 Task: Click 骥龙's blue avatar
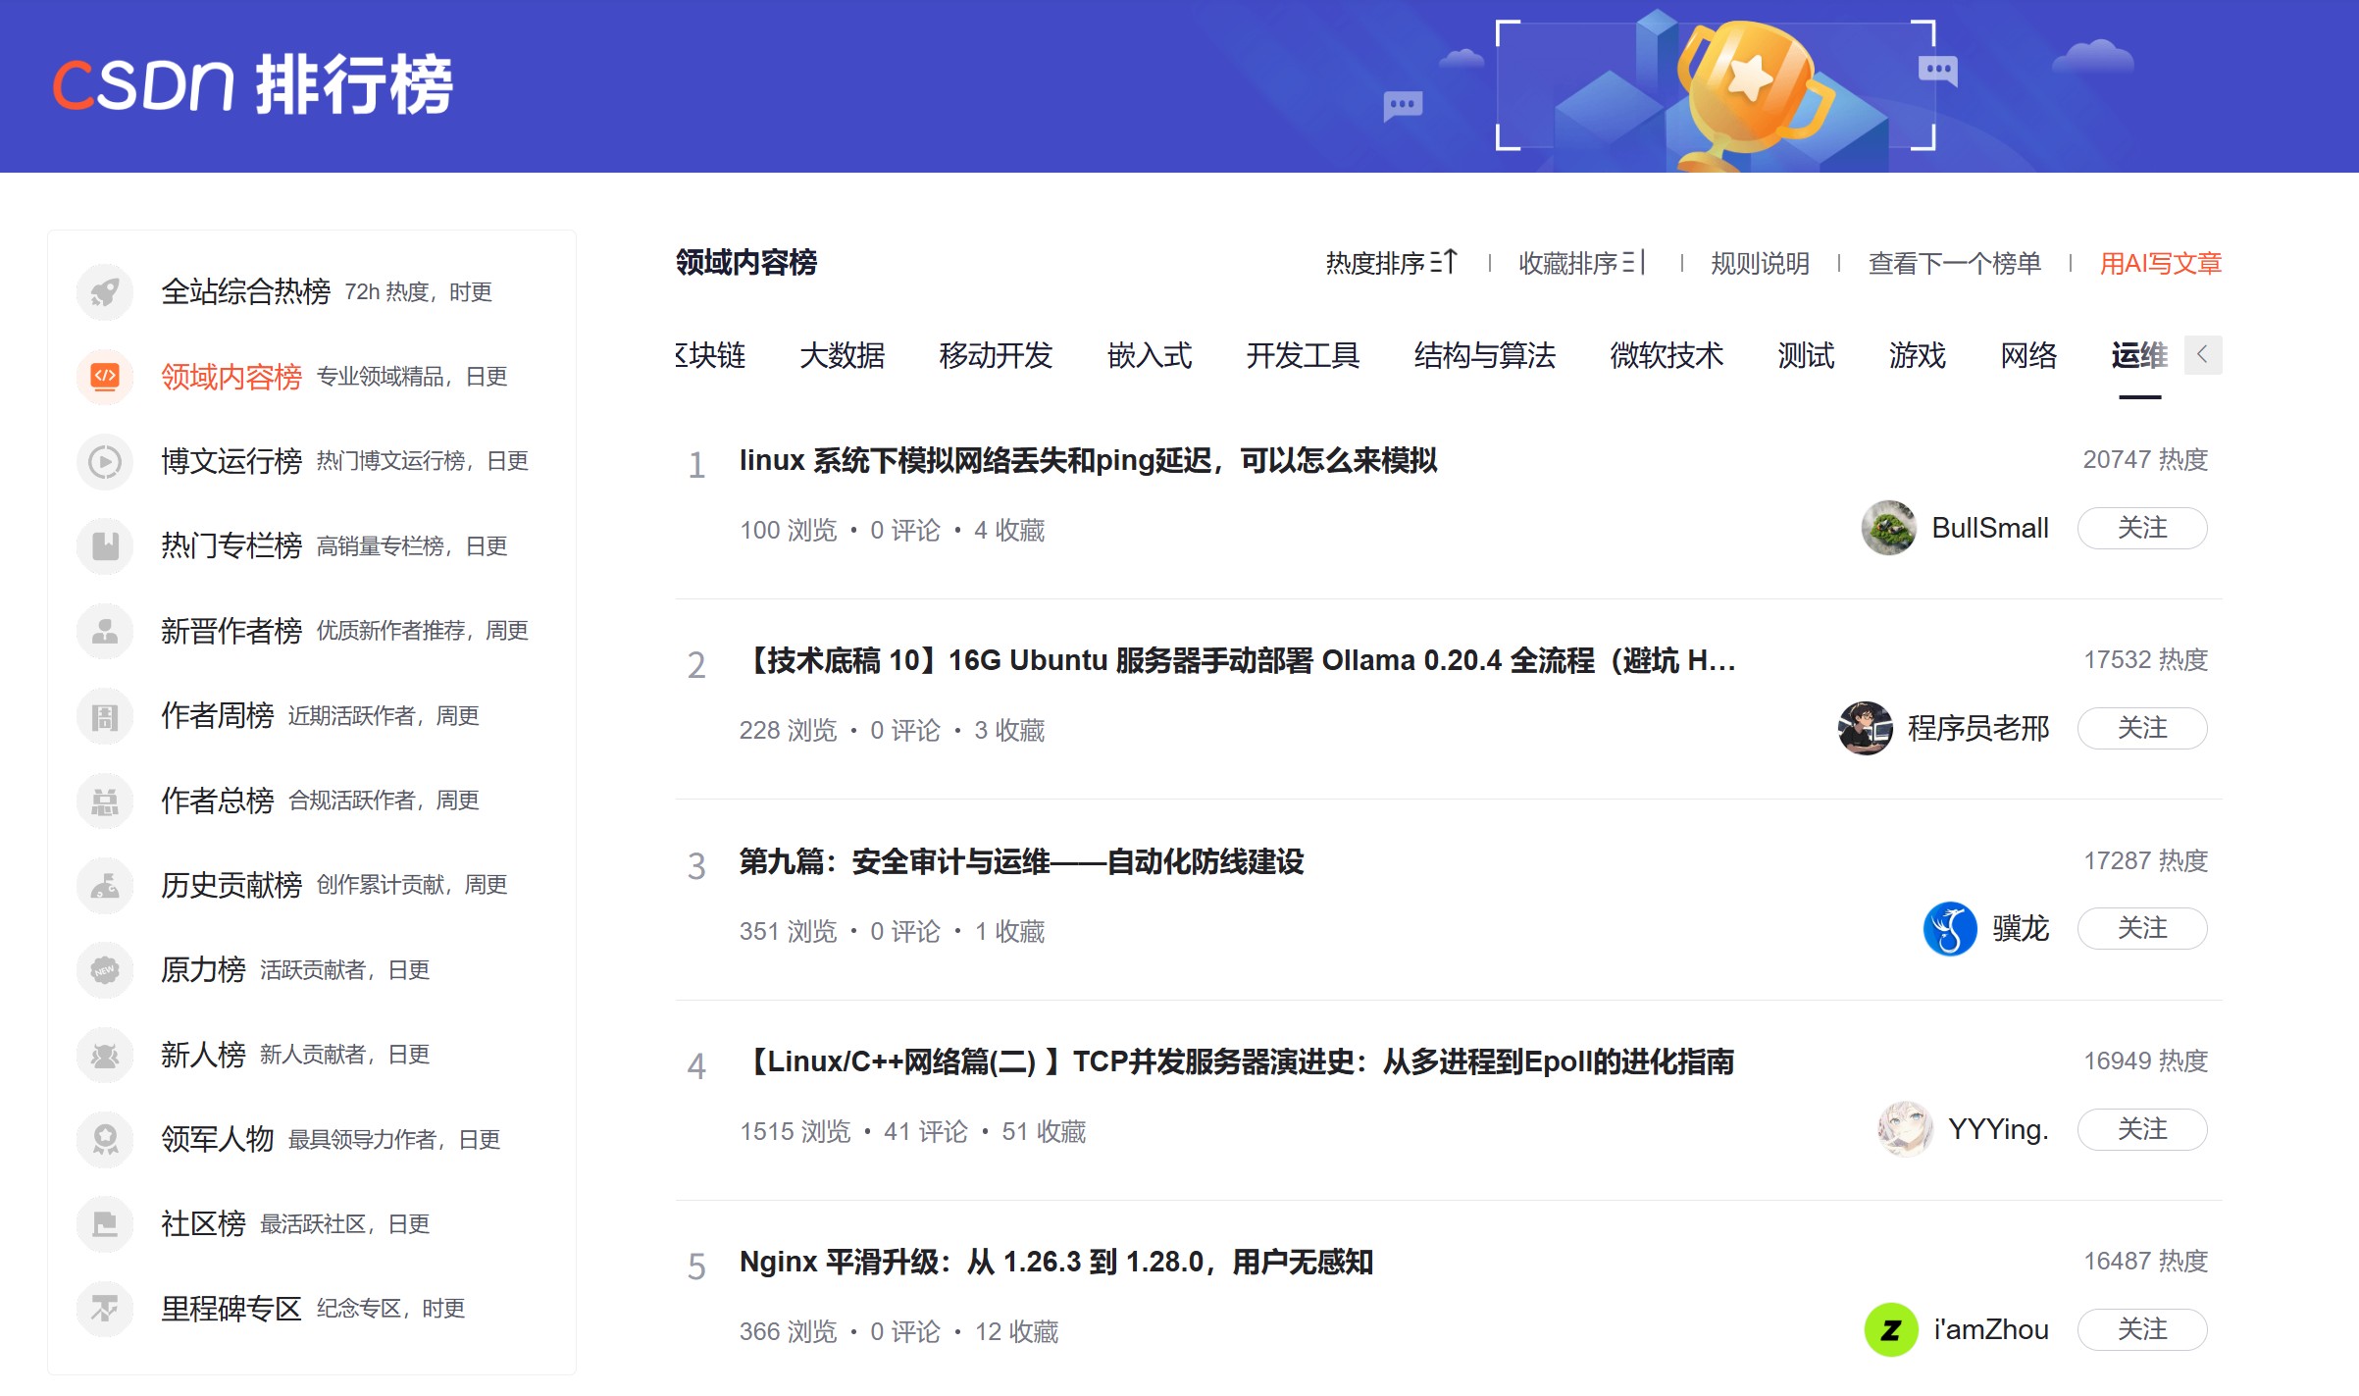(x=1950, y=928)
